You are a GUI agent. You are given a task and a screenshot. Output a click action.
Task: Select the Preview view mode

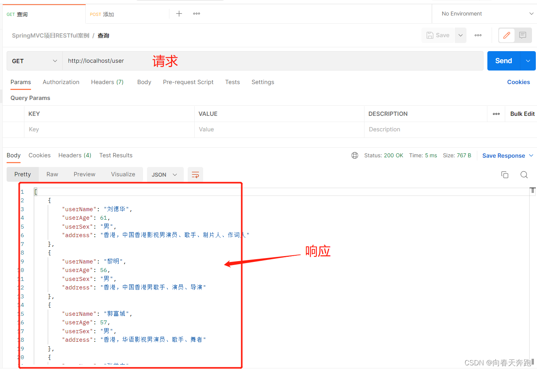[x=85, y=174]
